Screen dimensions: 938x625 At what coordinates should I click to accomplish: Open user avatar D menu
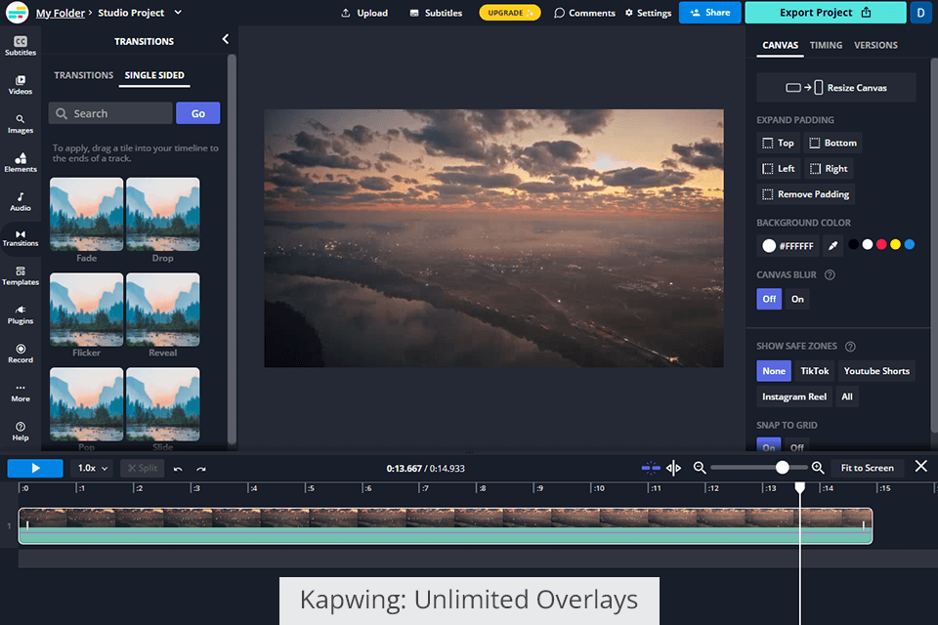coord(920,13)
